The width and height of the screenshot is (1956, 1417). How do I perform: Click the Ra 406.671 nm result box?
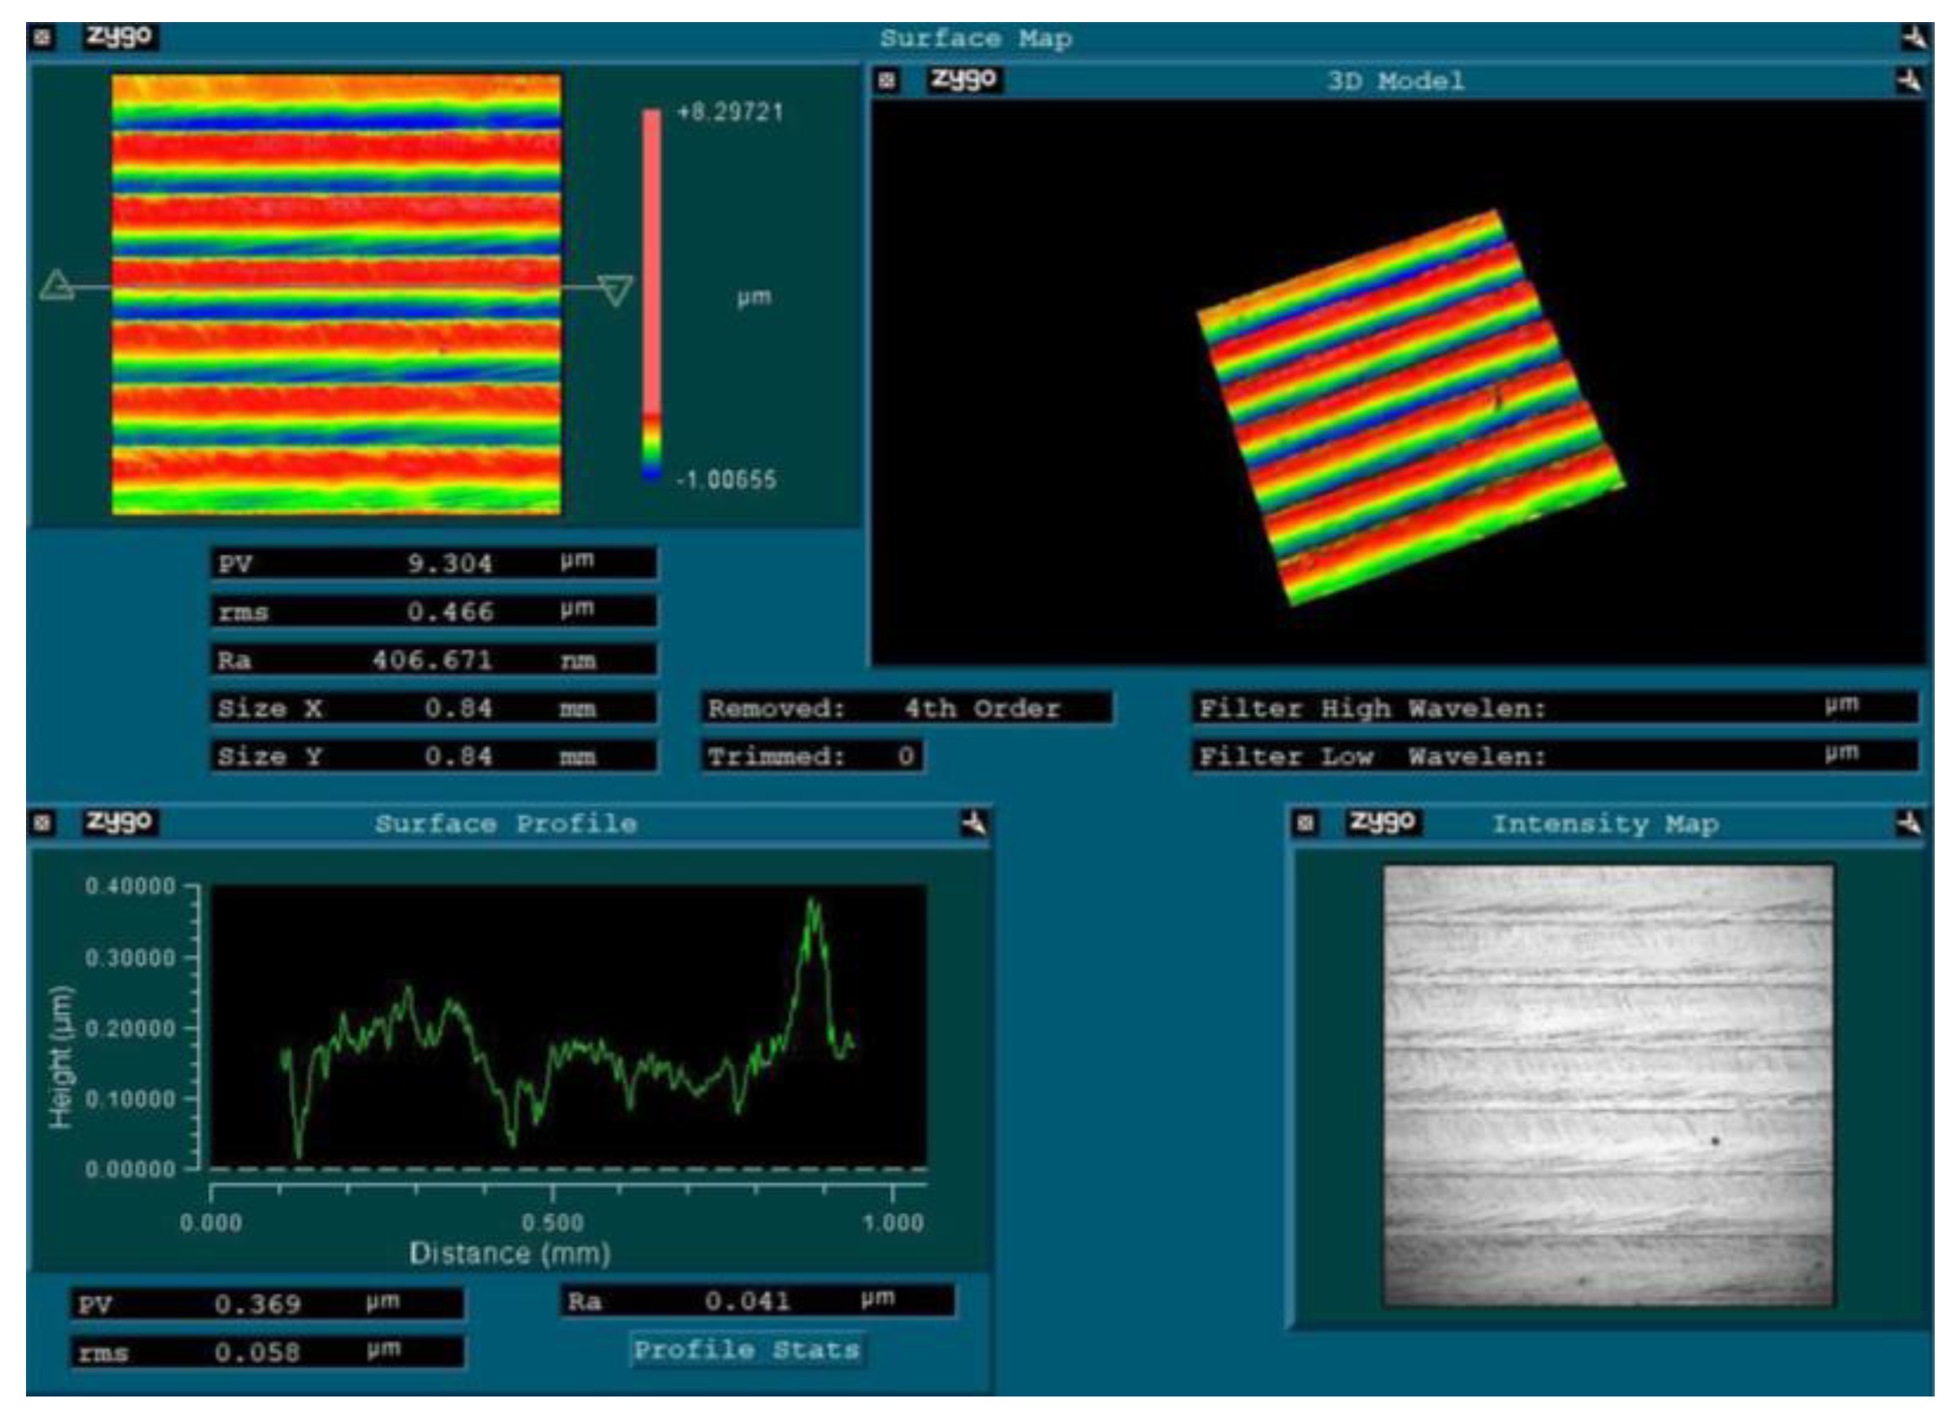(x=434, y=660)
